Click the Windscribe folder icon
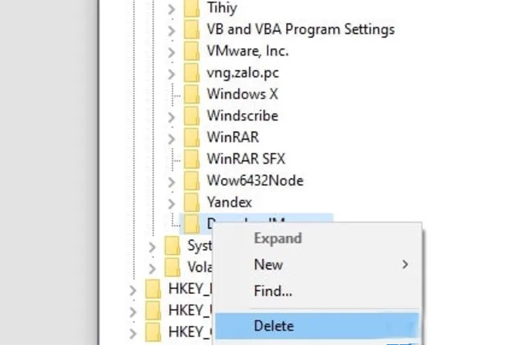 192,116
